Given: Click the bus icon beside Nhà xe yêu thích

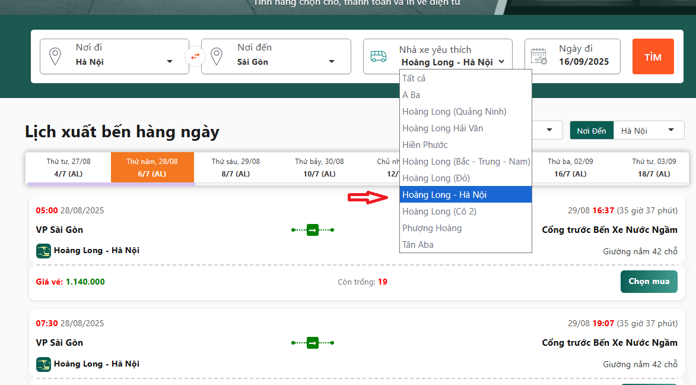Looking at the screenshot, I should (379, 56).
